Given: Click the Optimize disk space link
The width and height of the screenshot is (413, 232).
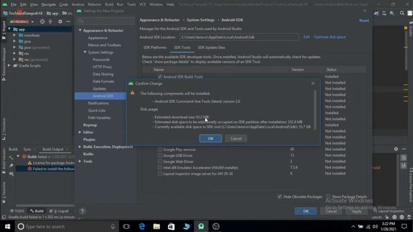Looking at the screenshot, I should click(x=330, y=37).
